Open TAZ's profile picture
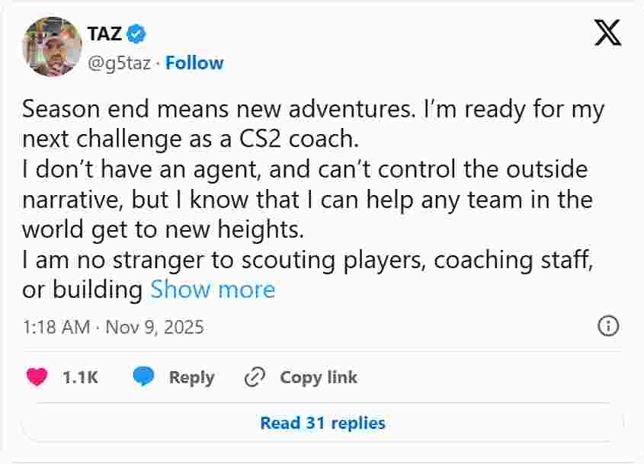The width and height of the screenshot is (644, 464). click(53, 46)
